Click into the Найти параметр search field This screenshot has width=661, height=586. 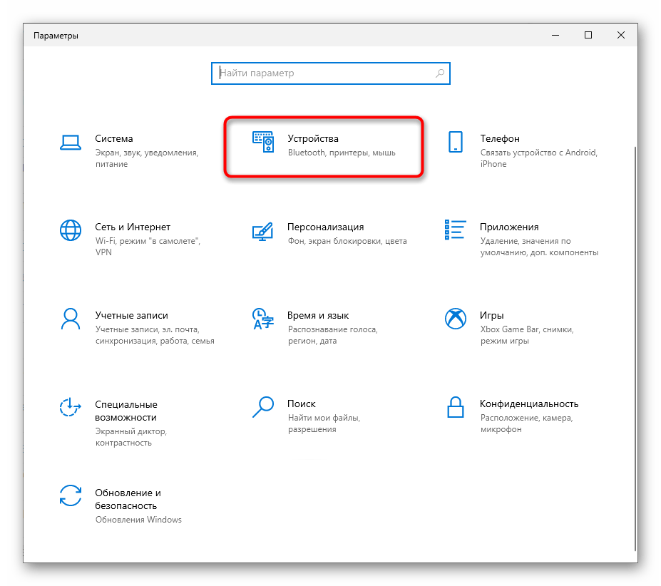pyautogui.click(x=324, y=73)
